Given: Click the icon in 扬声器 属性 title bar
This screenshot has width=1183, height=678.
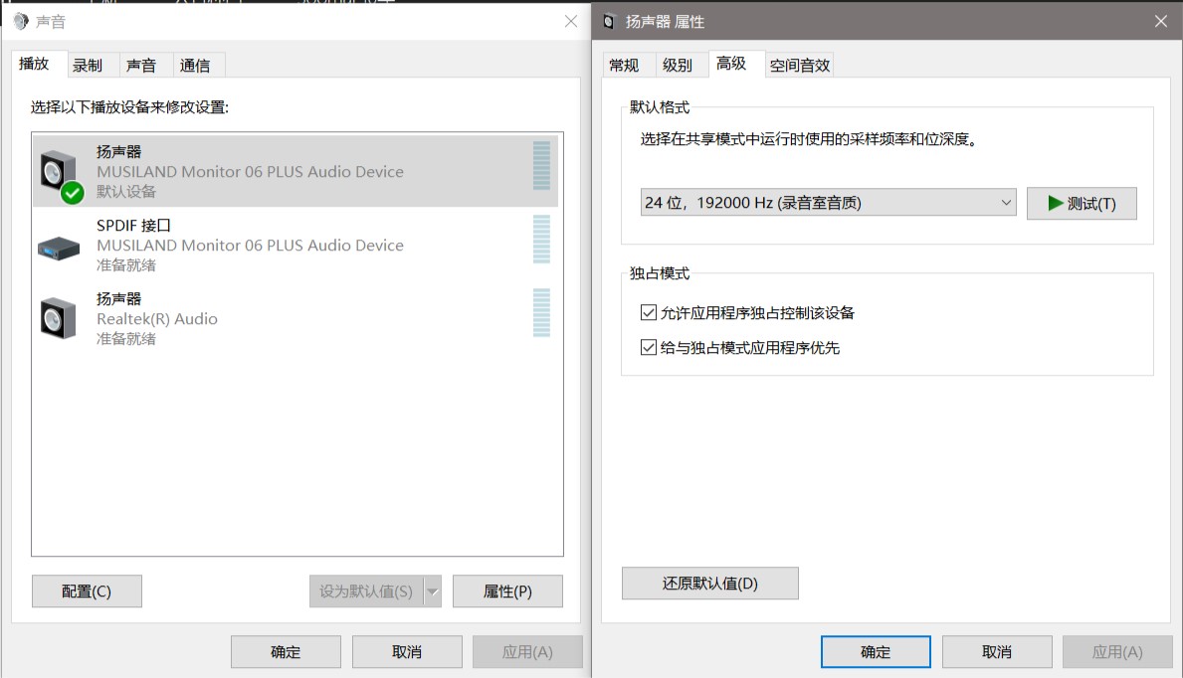Looking at the screenshot, I should point(607,20).
